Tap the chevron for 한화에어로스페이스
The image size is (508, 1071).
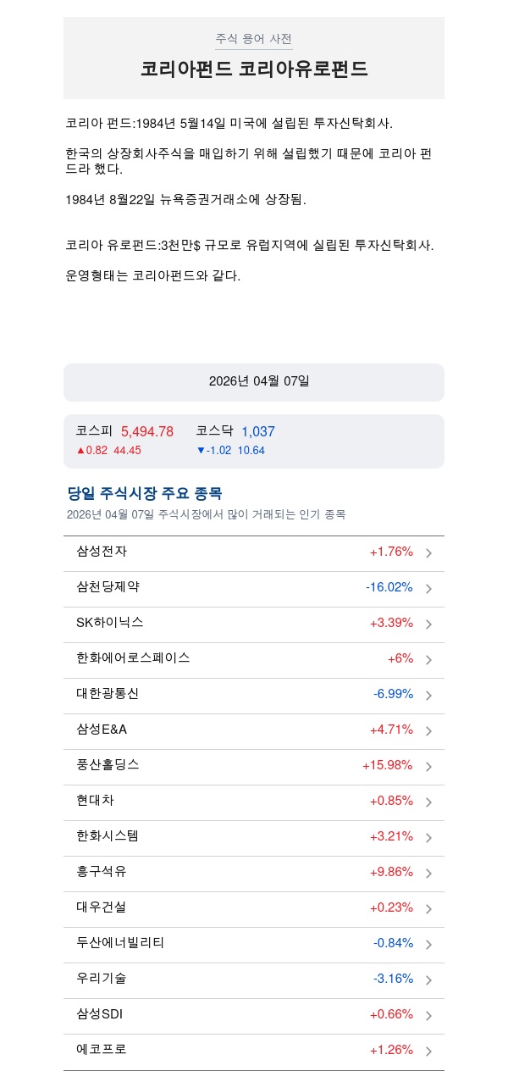pyautogui.click(x=428, y=660)
